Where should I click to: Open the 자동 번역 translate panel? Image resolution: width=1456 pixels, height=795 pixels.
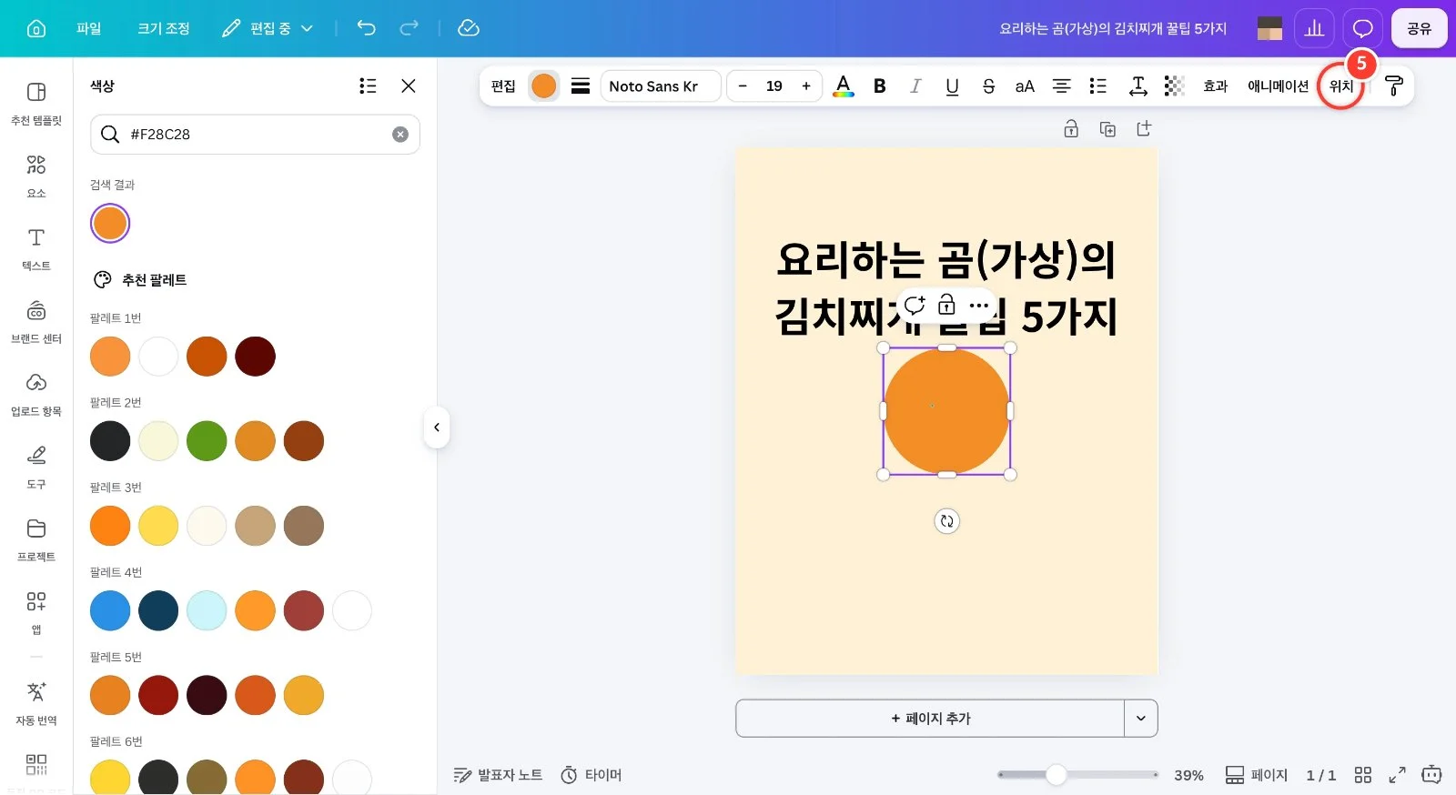click(x=36, y=703)
